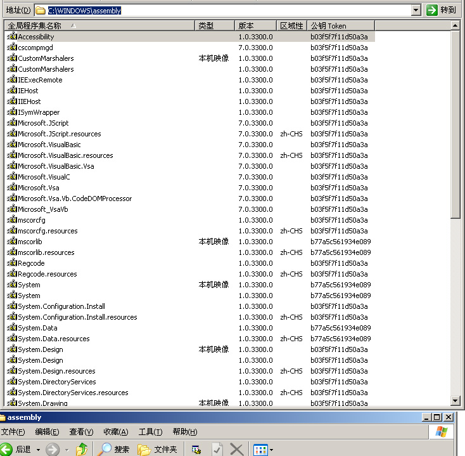
Task: Select the Microsoft.VisualBasic assembly icon
Action: tap(12, 144)
